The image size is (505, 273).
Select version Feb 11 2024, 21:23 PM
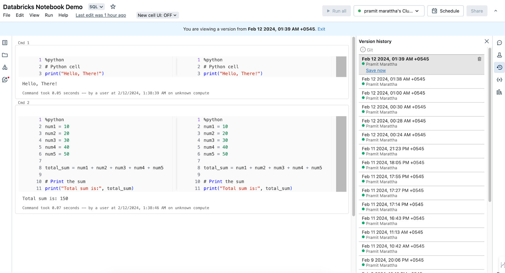421,151
